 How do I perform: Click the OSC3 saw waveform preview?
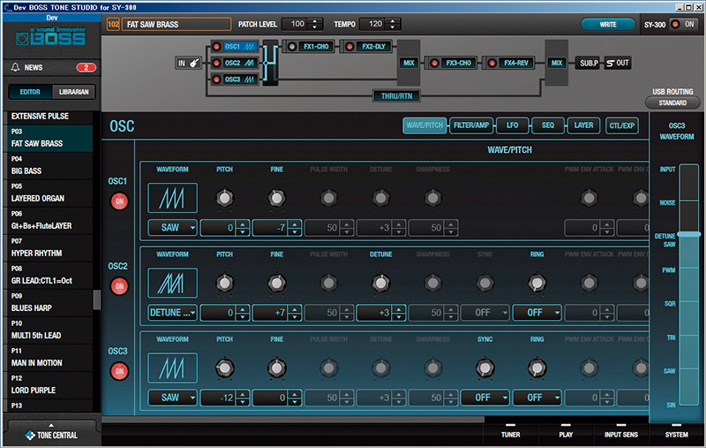172,368
